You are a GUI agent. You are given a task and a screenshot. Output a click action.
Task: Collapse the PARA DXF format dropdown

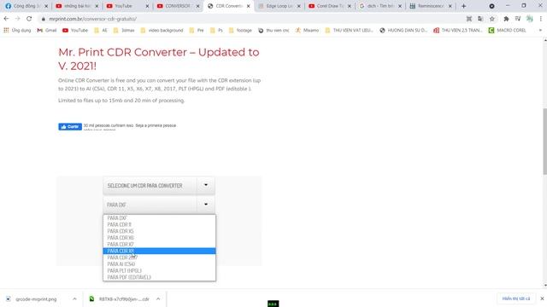[159, 205]
